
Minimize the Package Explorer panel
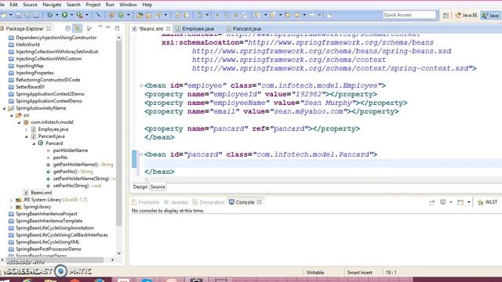click(108, 27)
